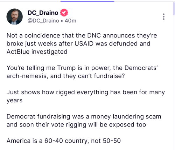The image size is (175, 150).
Task: Click the 40m post timestamp
Action: click(x=70, y=21)
